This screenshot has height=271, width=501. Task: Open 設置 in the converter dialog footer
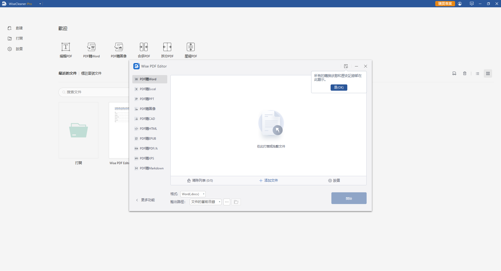point(334,181)
